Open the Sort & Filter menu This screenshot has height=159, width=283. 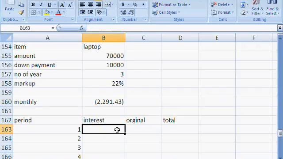point(257,8)
